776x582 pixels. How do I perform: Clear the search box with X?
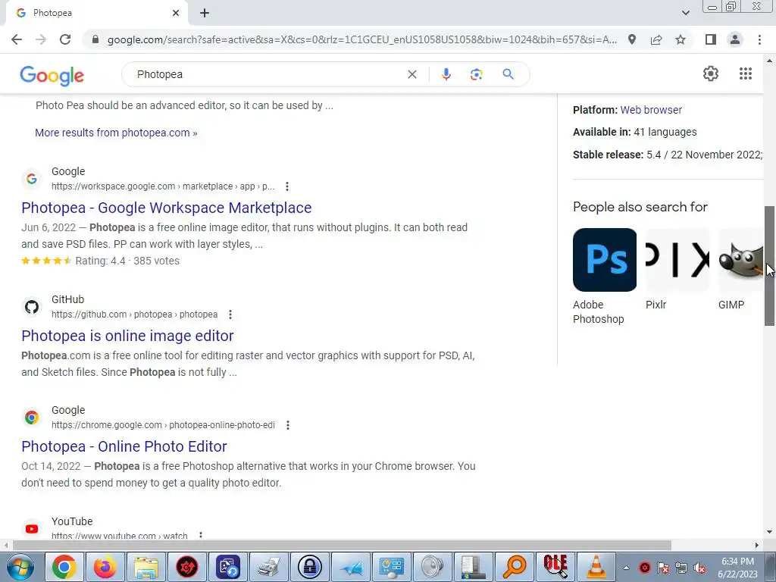coord(411,74)
